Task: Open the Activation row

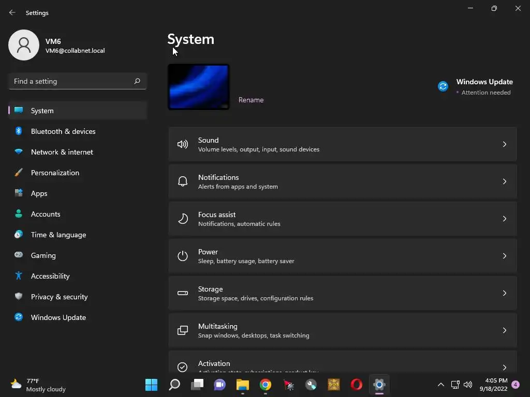Action: [x=343, y=361]
